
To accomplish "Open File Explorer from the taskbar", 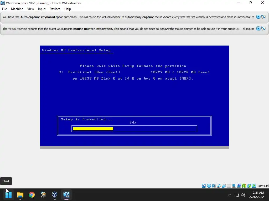I will pos(20,195).
